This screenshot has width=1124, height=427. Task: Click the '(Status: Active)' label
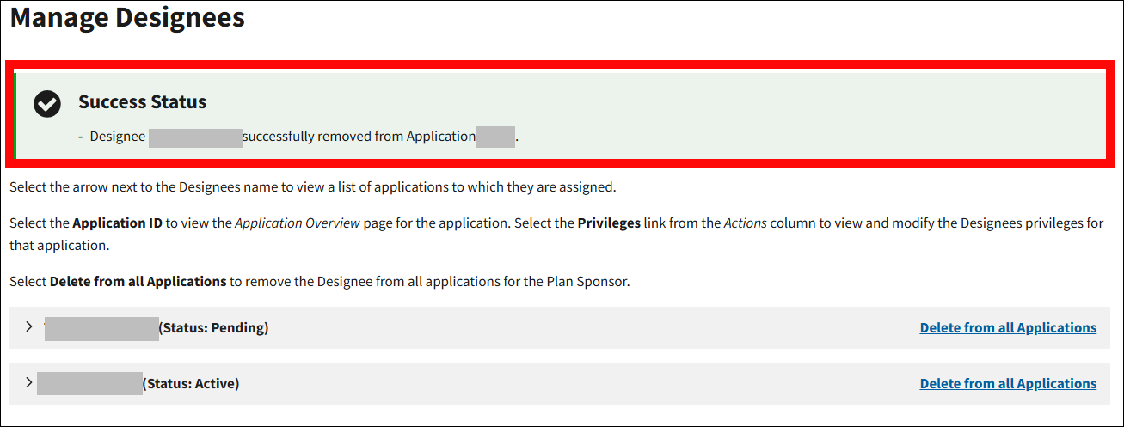coord(193,384)
